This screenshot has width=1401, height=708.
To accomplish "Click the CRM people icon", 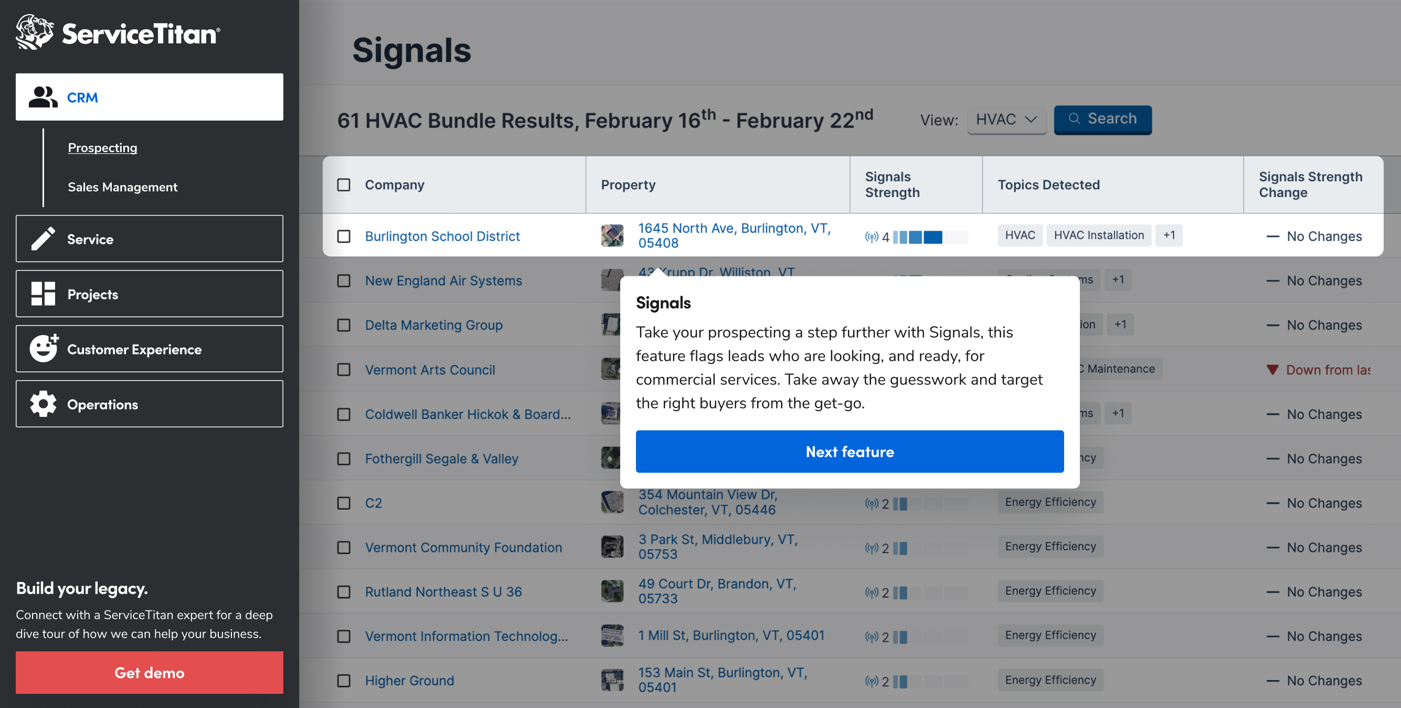I will pos(43,98).
